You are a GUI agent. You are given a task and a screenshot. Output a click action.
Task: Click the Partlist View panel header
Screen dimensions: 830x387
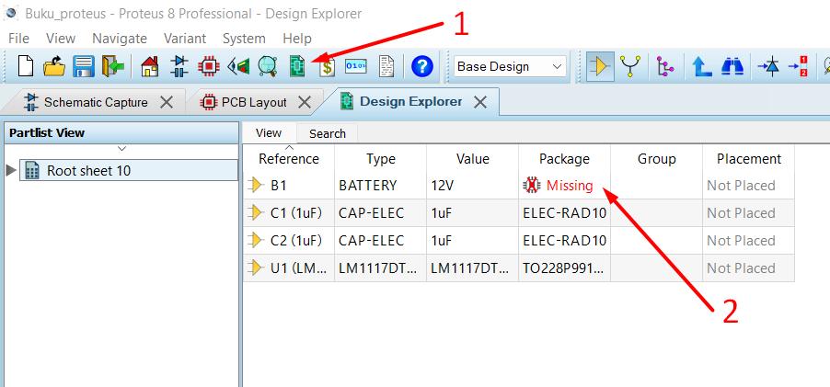121,132
